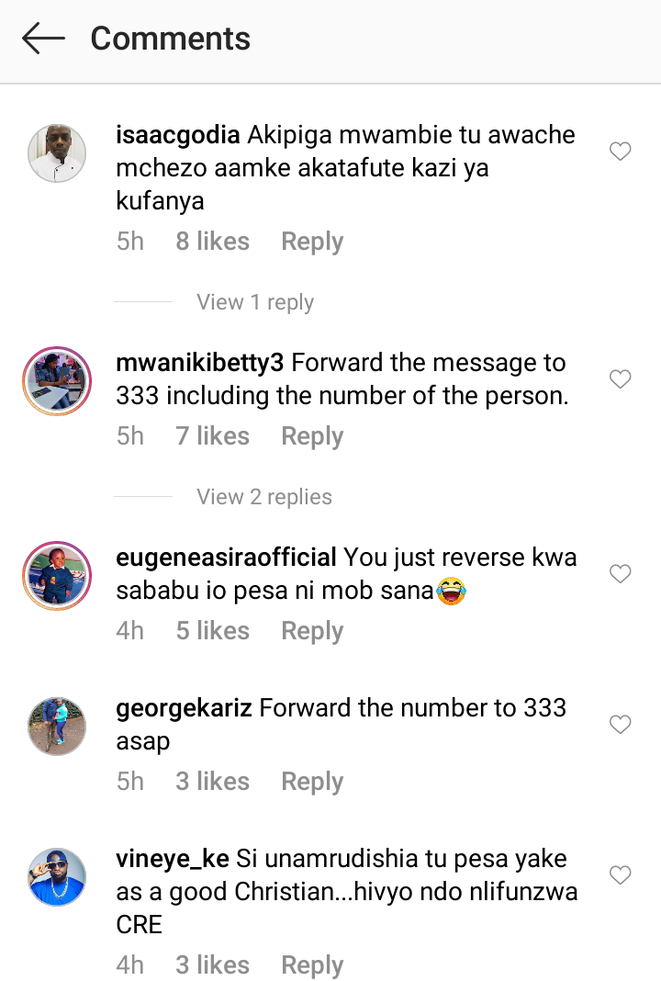Open eugeneasiraofficial's story avatar

pos(57,576)
